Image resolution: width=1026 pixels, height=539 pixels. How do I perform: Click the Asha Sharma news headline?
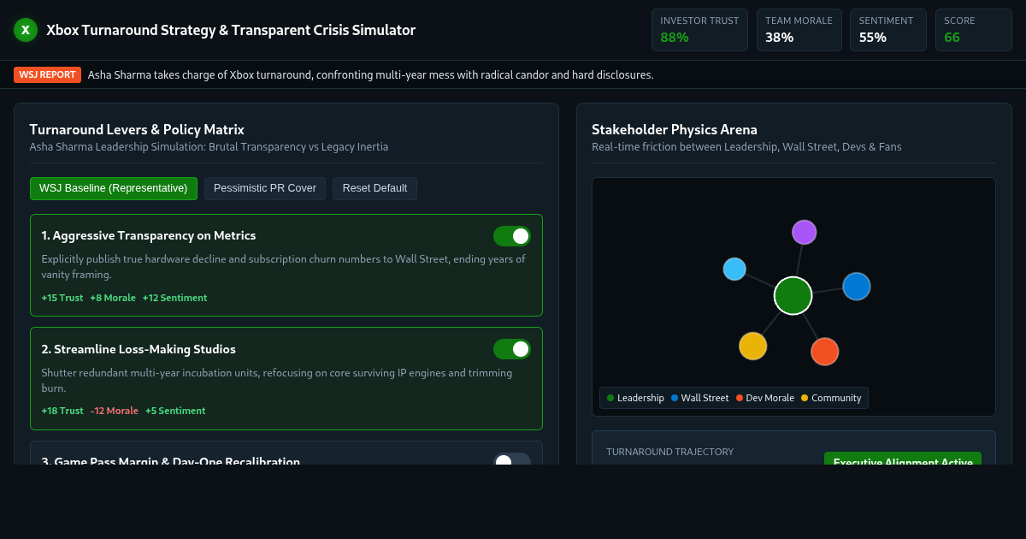pos(371,74)
